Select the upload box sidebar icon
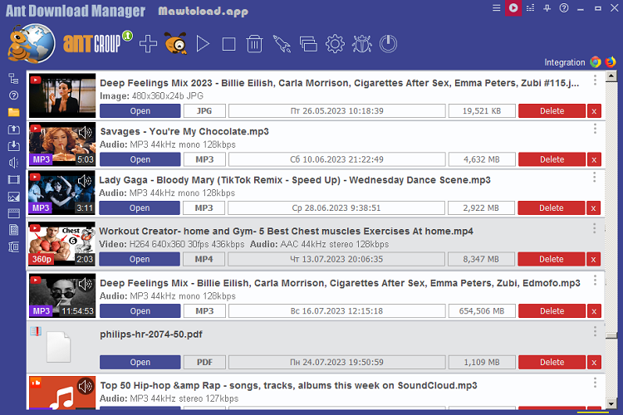 point(13,129)
